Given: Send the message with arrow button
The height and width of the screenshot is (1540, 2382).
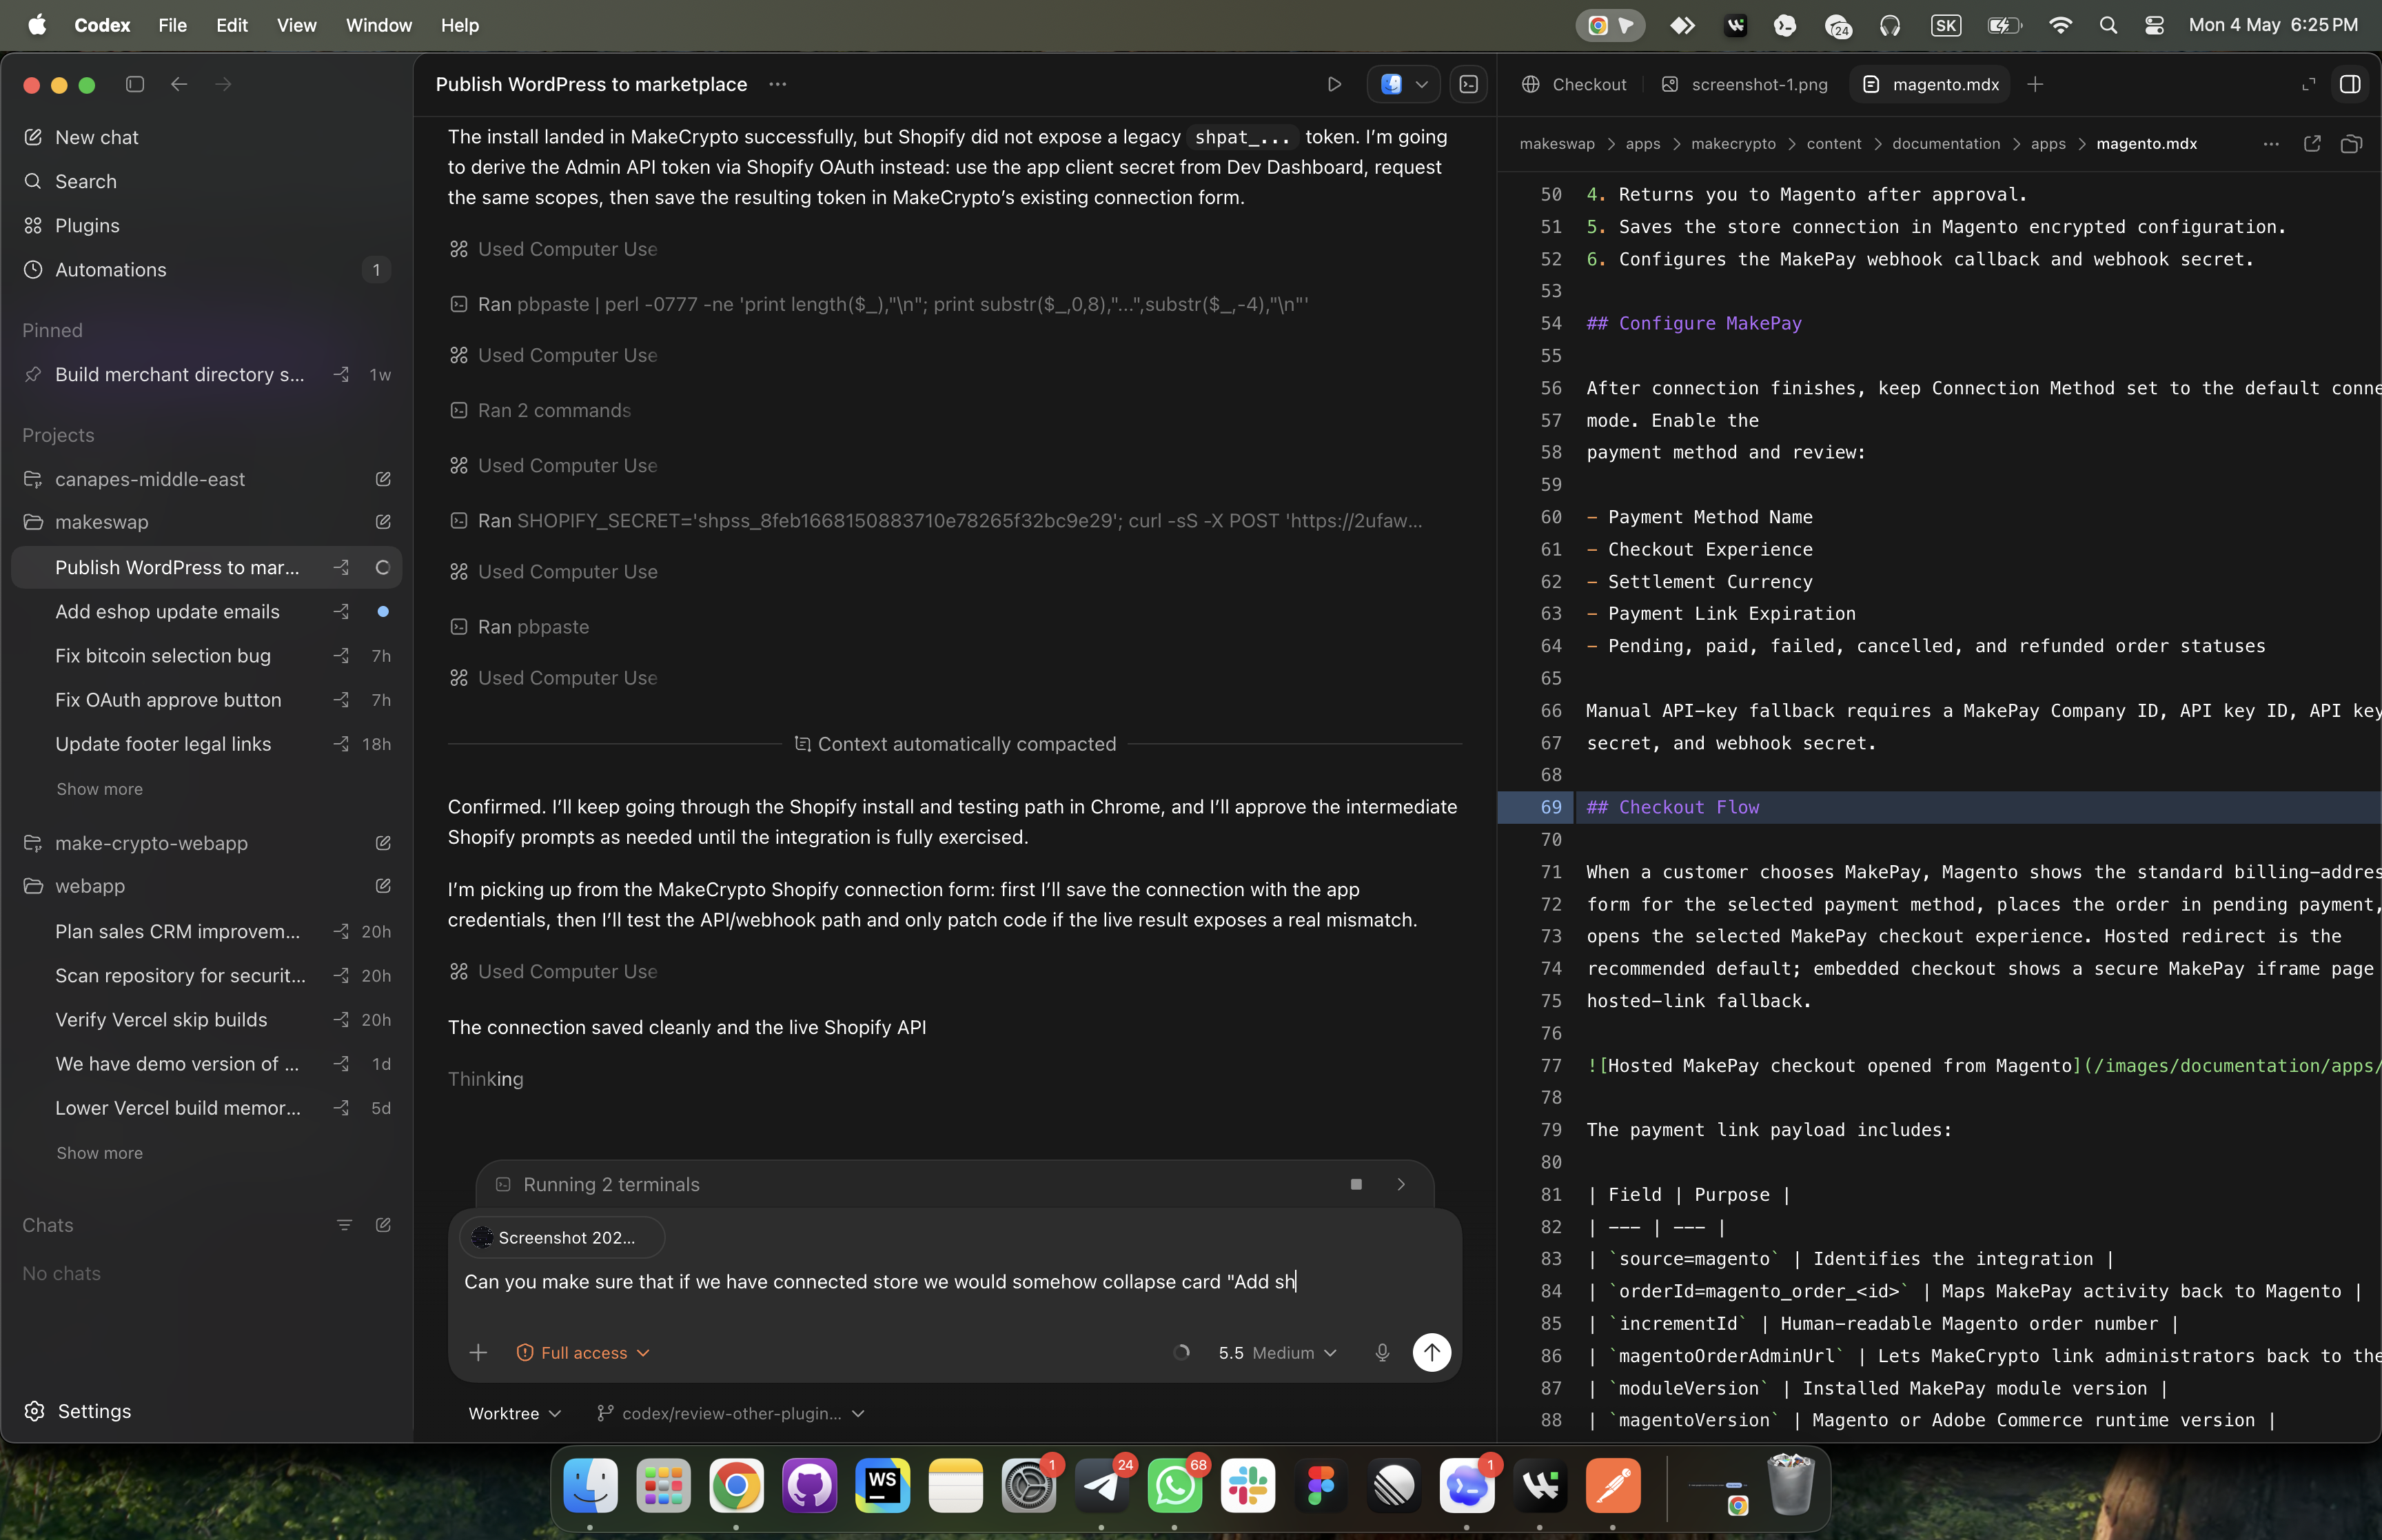Looking at the screenshot, I should 1432,1353.
